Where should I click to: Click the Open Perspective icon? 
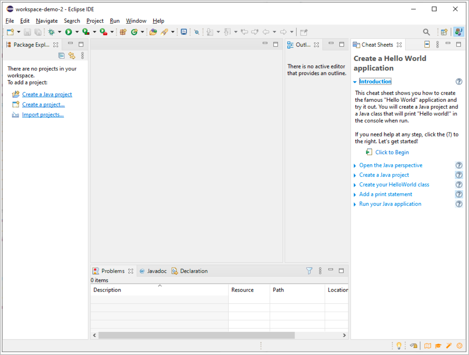pos(444,32)
